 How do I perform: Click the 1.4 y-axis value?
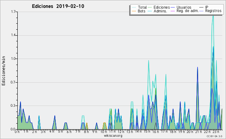[13, 35]
